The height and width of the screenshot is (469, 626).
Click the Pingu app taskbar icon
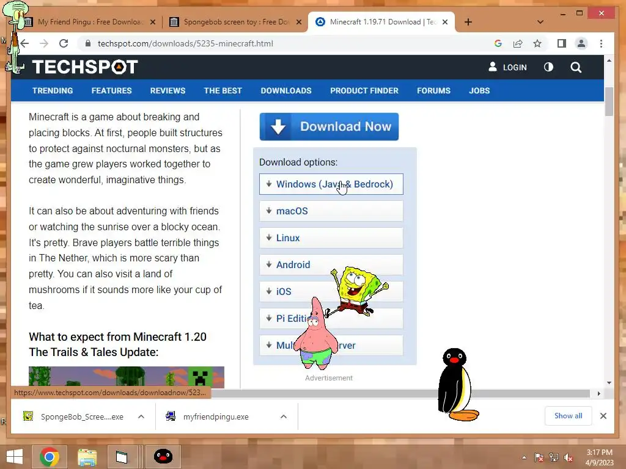[x=163, y=457]
